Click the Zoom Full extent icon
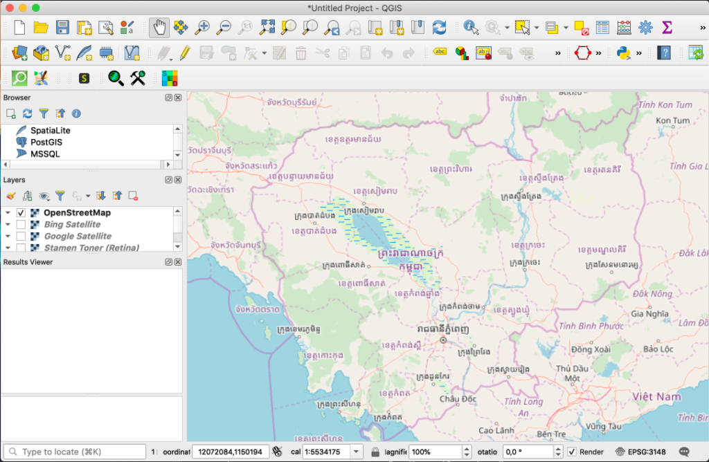Screen dimensions: 709x462 267,28
